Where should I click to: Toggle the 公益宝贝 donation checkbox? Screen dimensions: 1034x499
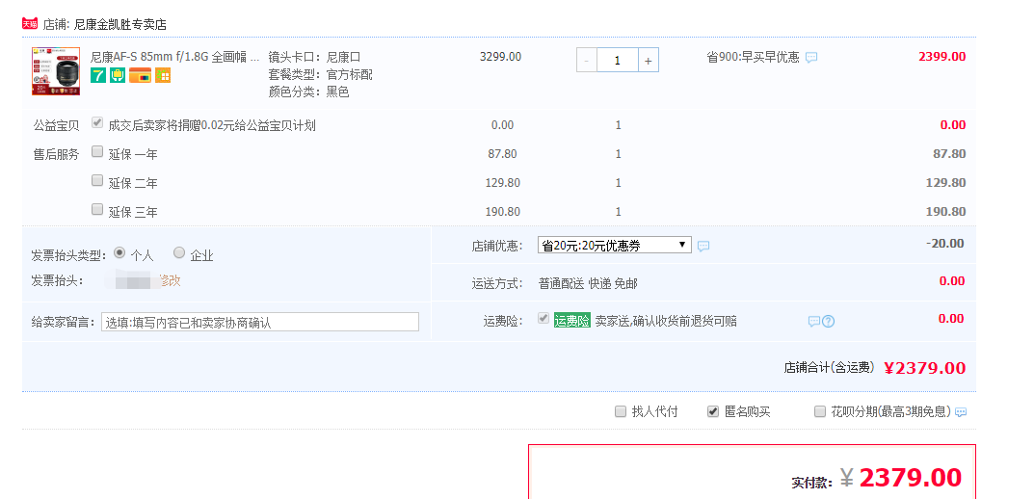point(97,122)
